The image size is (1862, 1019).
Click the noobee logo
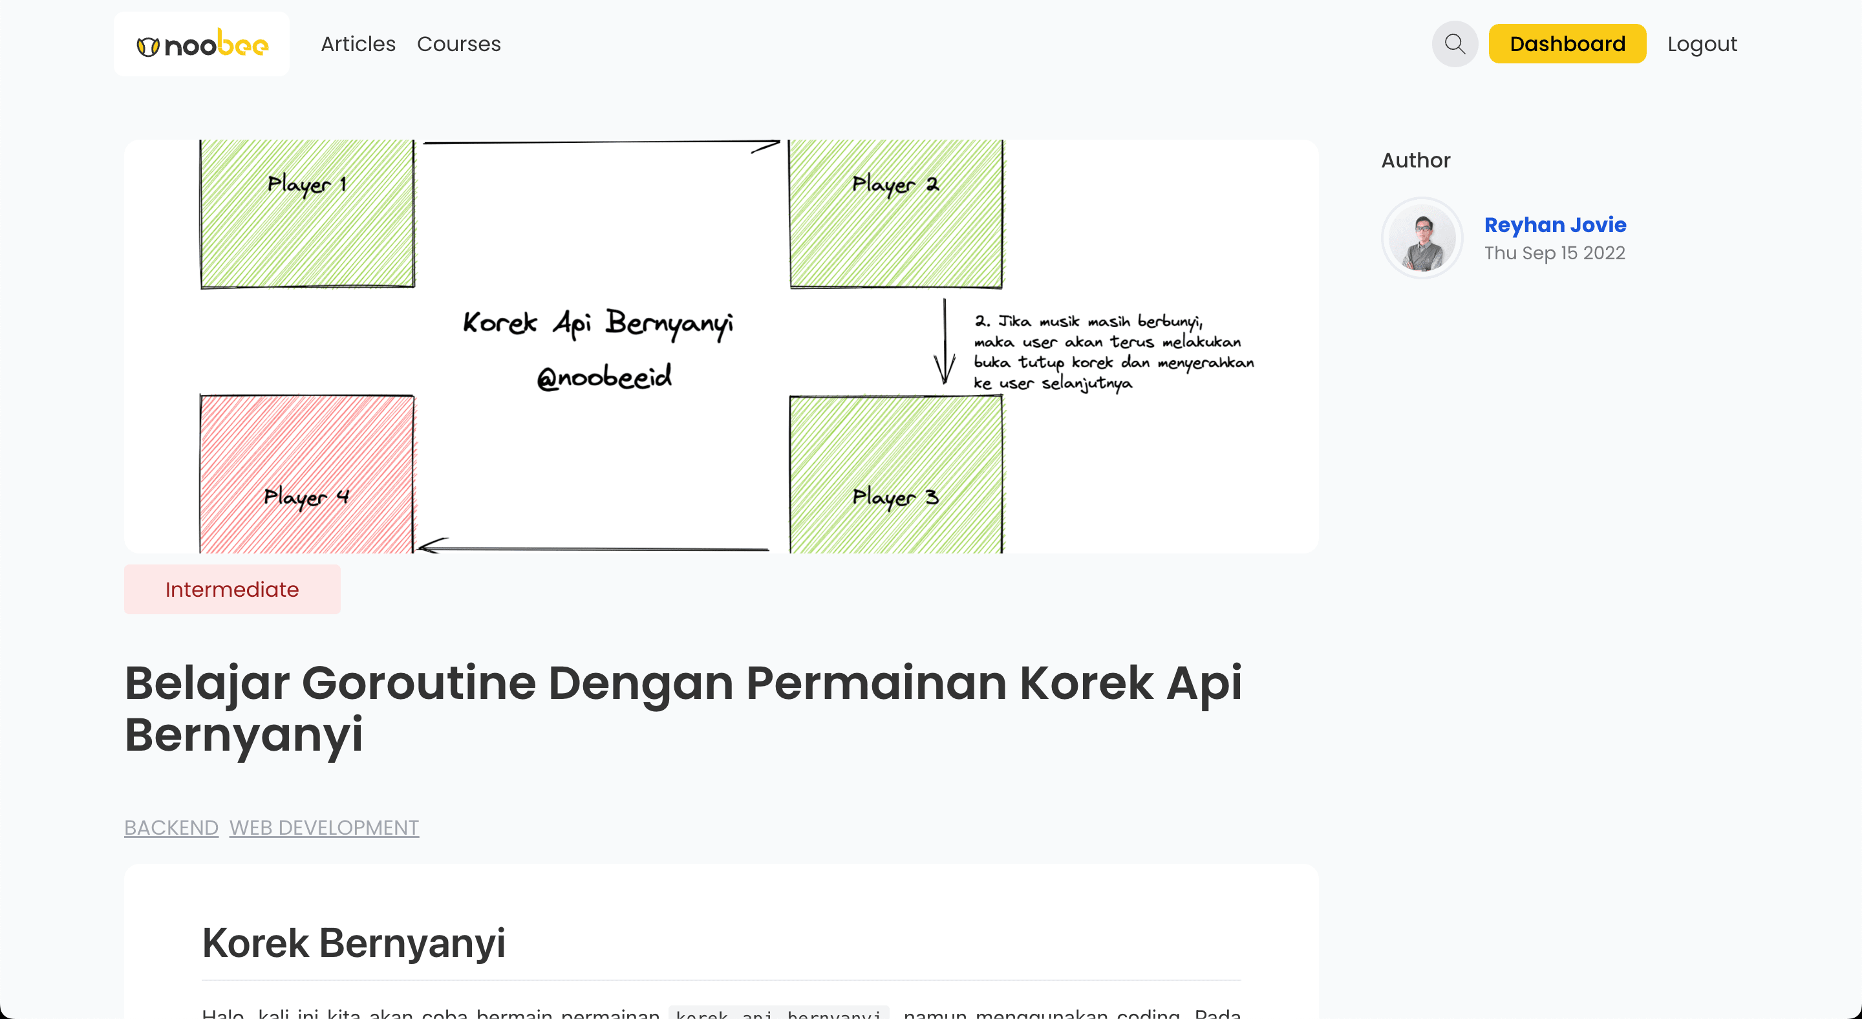click(x=202, y=45)
